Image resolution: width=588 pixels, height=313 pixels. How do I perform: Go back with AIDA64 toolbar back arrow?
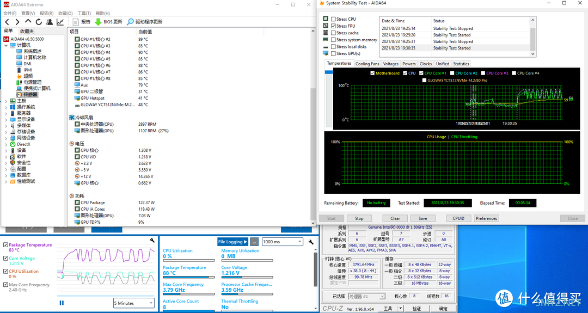point(7,22)
